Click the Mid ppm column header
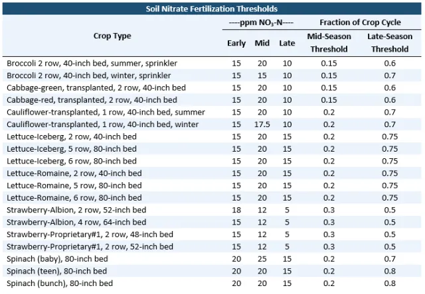This screenshot has height=294, width=425. [262, 44]
